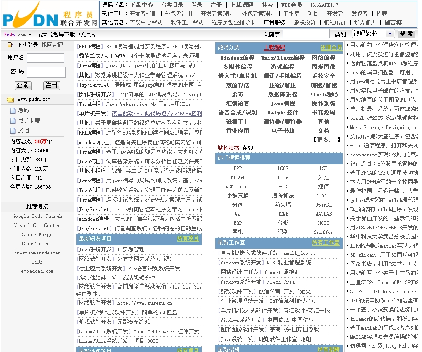Click the 登录 button under the password field
This screenshot has height=352, width=422.
23,85
